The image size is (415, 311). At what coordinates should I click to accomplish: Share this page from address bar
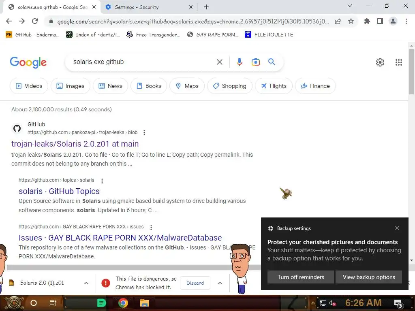pyautogui.click(x=338, y=21)
